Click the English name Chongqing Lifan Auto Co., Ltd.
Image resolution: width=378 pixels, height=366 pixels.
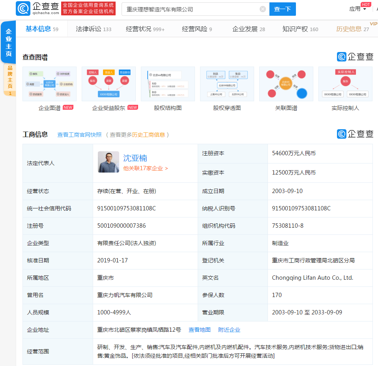[x=313, y=278]
